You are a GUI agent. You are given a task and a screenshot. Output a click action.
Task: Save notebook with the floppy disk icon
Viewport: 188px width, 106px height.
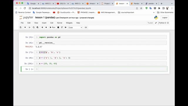click(x=21, y=27)
